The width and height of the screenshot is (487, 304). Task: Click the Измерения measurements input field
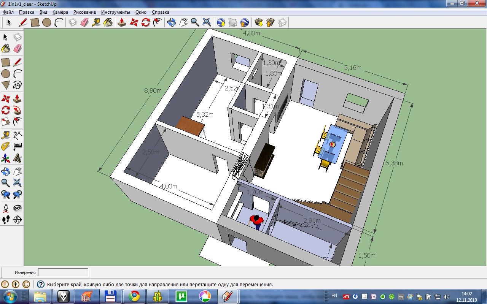pyautogui.click(x=63, y=272)
